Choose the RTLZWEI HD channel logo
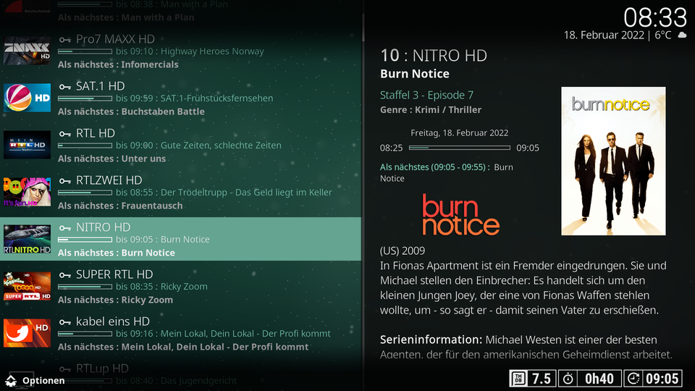The image size is (695, 391). tap(27, 192)
